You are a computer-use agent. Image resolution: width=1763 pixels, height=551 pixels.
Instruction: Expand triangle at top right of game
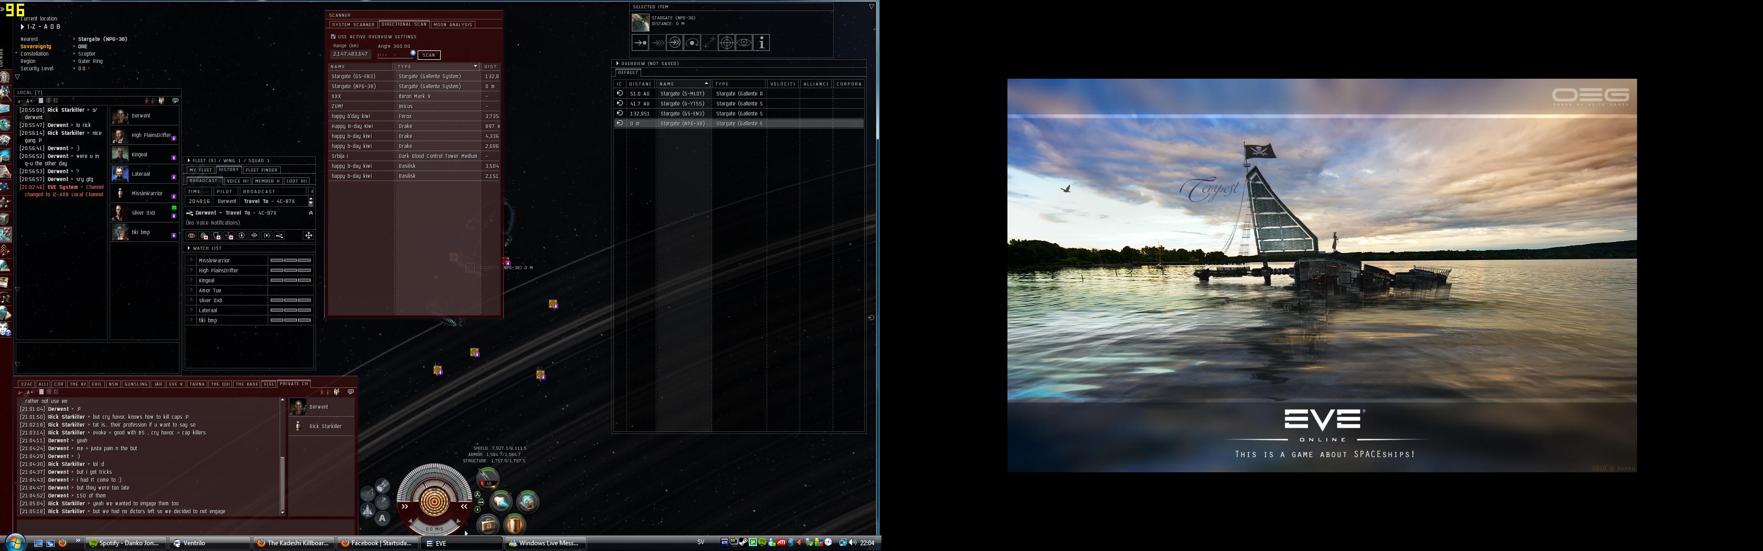coord(871,6)
